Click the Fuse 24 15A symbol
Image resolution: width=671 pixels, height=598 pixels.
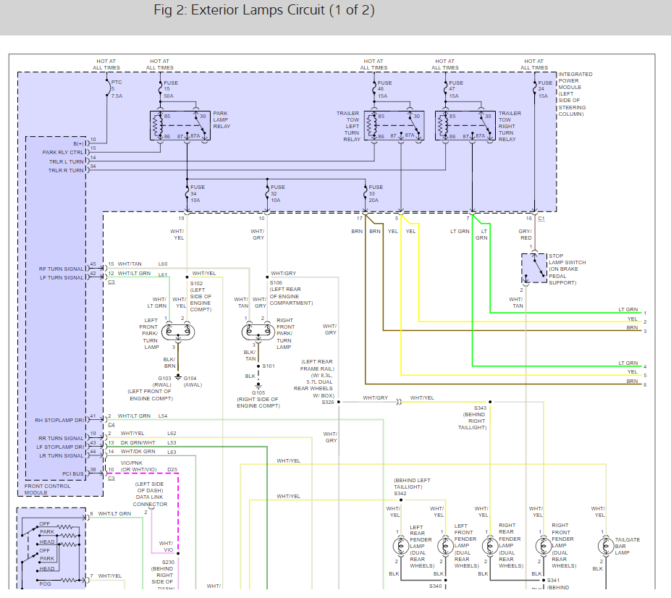[x=534, y=88]
